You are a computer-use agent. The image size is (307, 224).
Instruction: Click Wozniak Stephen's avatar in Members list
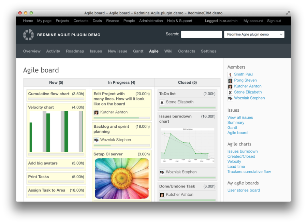click(x=230, y=98)
